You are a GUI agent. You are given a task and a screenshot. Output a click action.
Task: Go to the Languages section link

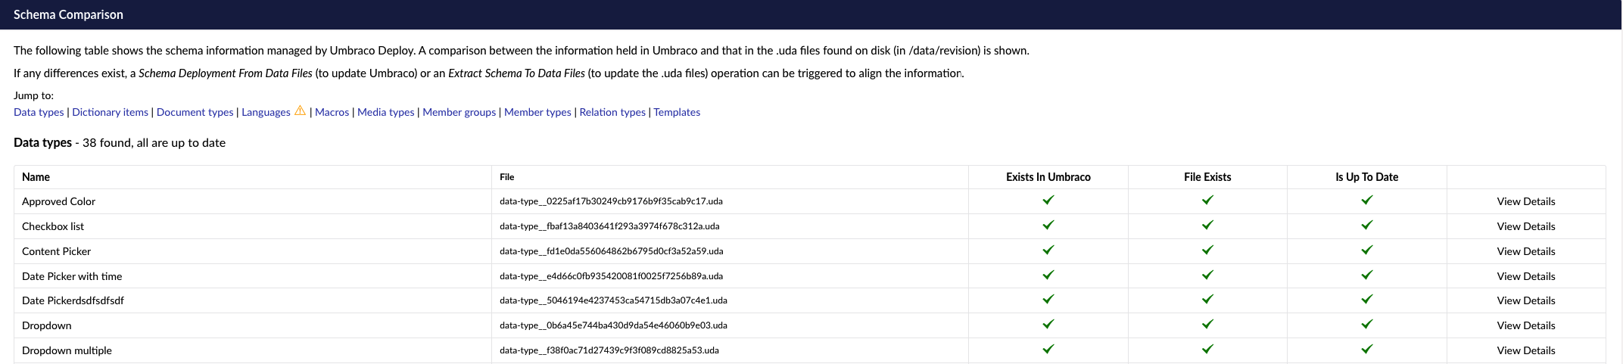(x=266, y=112)
